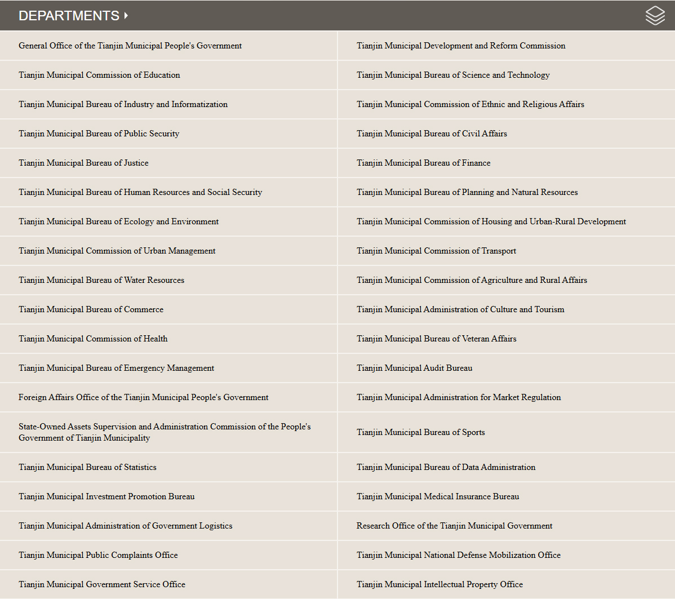Screen dimensions: 675x599
Task: Visit Bureau of Ecology and Environment page
Action: pyautogui.click(x=118, y=221)
